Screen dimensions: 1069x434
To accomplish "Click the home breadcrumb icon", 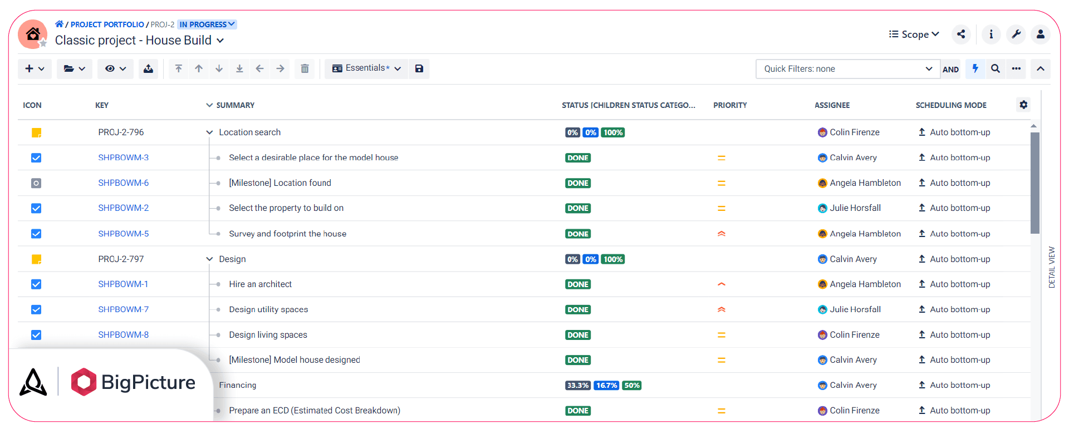I will pyautogui.click(x=59, y=24).
